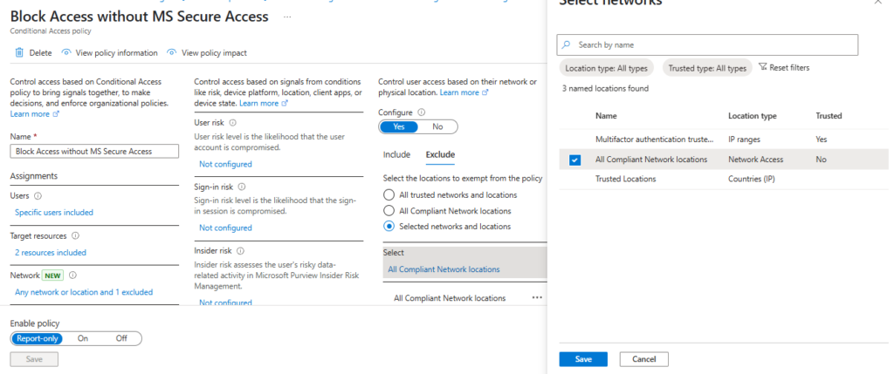894x374 pixels.
Task: Open Learn more link in conditions description
Action: click(264, 103)
